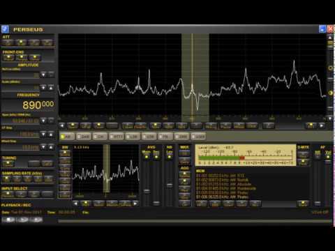Set ATT attenuator to 0 dB
Screen dimensions: 335x251
tap(8, 43)
